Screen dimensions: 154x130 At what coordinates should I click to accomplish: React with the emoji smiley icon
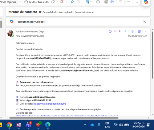(110, 31)
